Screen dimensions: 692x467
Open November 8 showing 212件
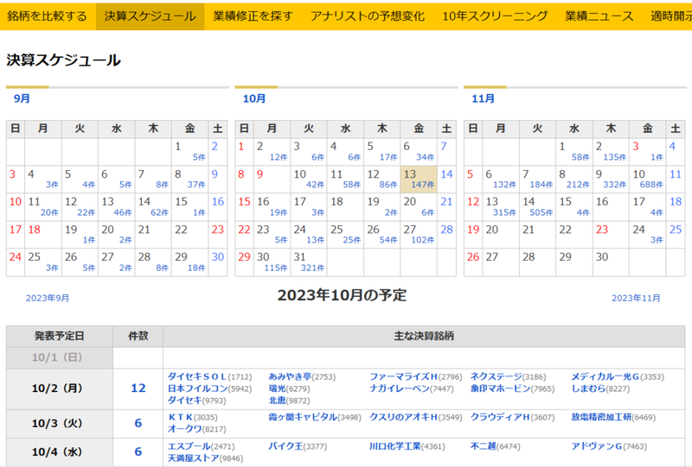[578, 185]
